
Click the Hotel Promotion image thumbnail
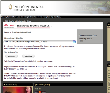(x=18, y=90)
